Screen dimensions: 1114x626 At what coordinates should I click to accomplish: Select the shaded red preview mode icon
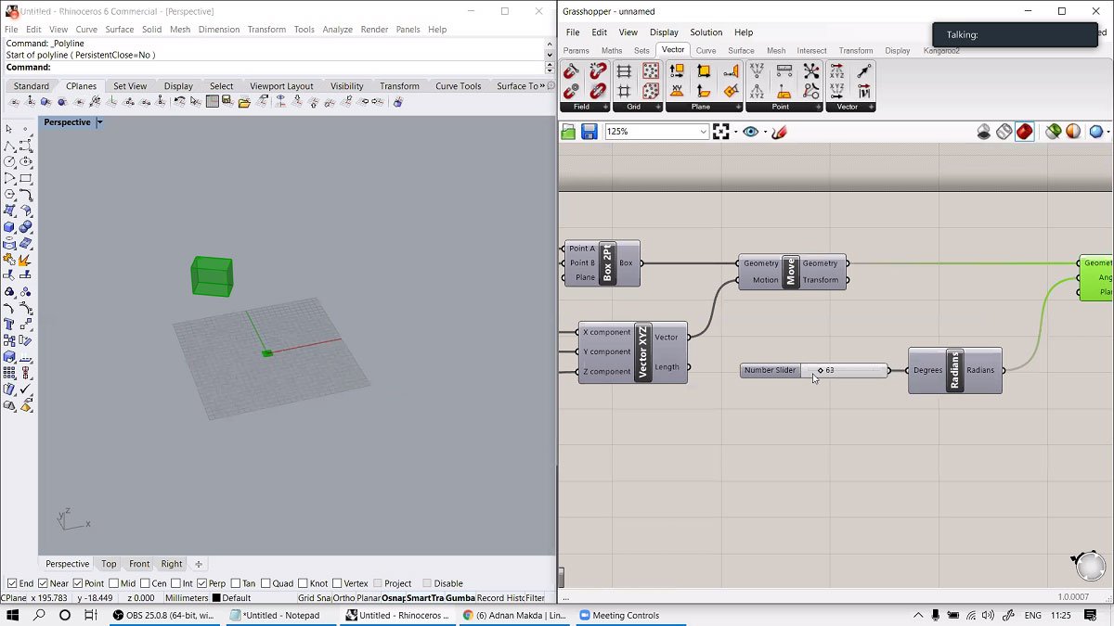(1024, 132)
